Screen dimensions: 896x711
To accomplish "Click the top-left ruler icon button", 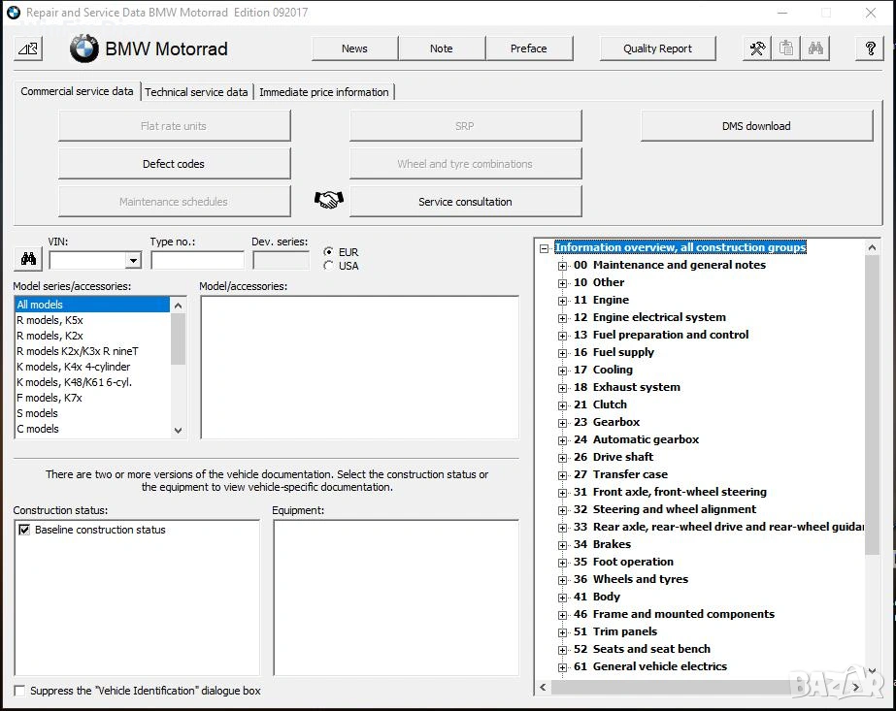I will (28, 48).
